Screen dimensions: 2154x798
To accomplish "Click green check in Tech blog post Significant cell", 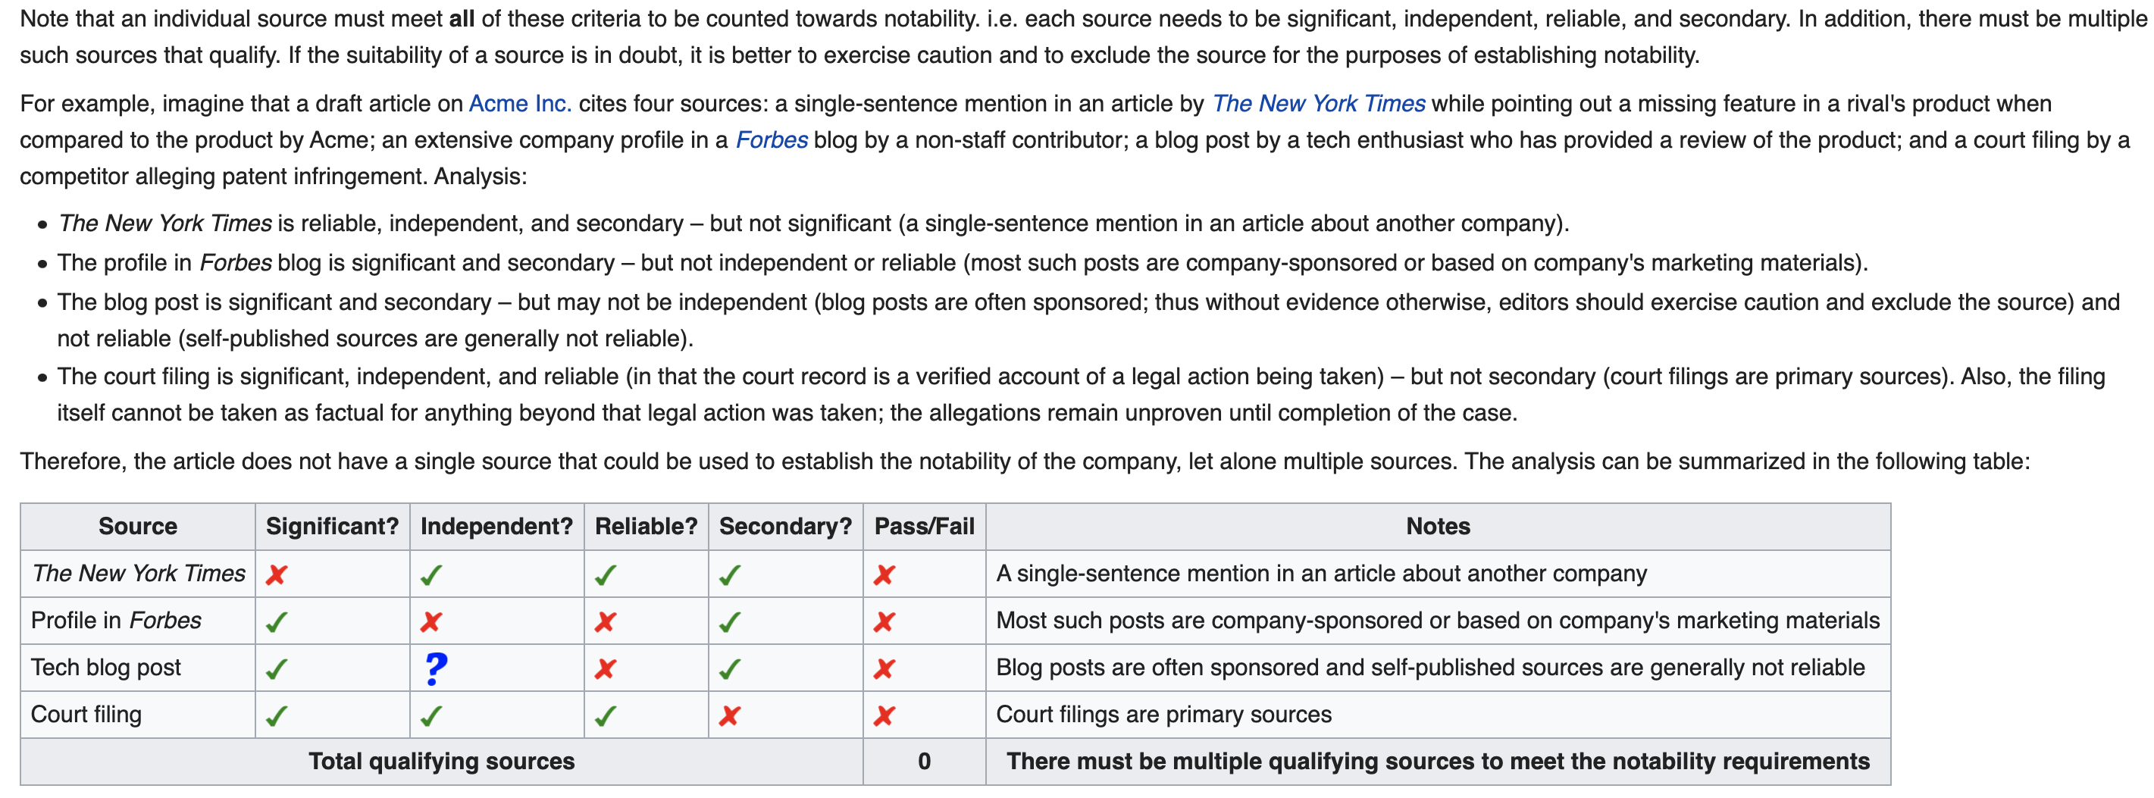I will [x=276, y=668].
